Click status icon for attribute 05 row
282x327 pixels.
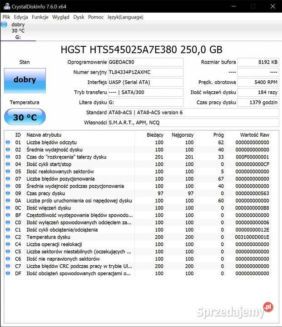8,171
